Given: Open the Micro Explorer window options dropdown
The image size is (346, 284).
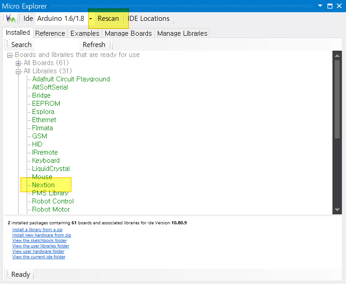Looking at the screenshot, I should (x=320, y=6).
